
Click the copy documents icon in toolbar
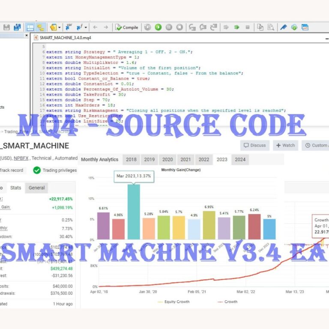(260, 27)
